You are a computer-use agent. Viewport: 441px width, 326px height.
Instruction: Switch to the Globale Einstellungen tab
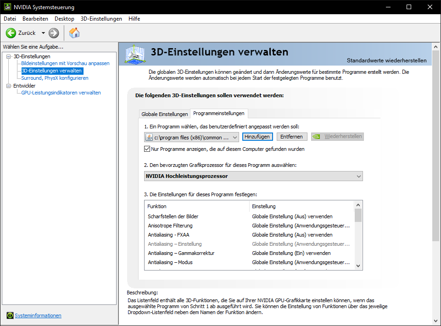(165, 113)
